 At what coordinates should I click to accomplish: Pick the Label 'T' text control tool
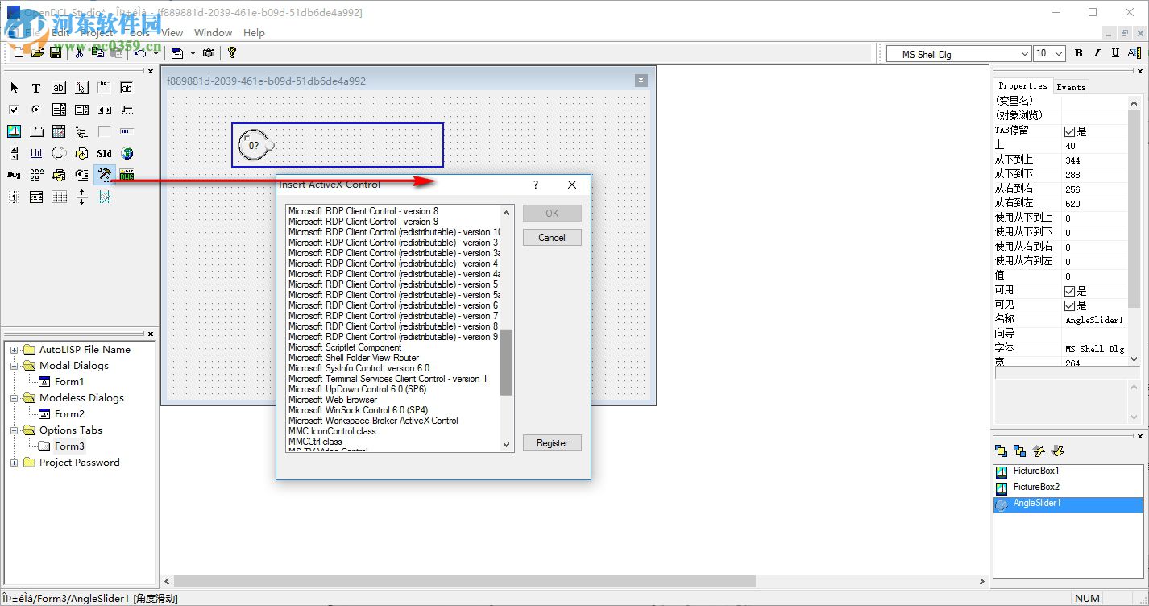pos(36,88)
